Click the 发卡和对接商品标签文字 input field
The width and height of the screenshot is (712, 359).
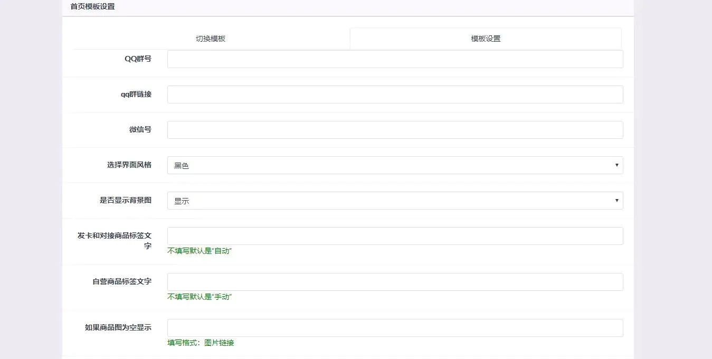tap(395, 236)
